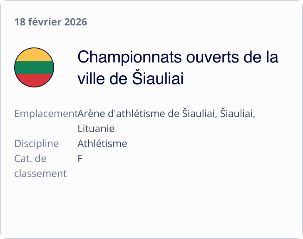Select the ranking category value F
This screenshot has width=303, height=239.
pos(80,159)
